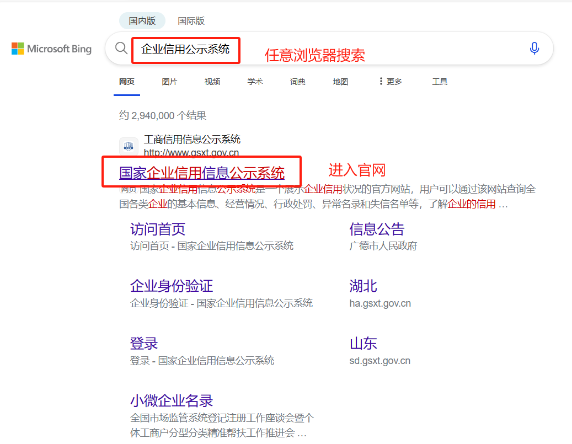Click the 约 2,940,000 个结果 count text

(x=163, y=116)
